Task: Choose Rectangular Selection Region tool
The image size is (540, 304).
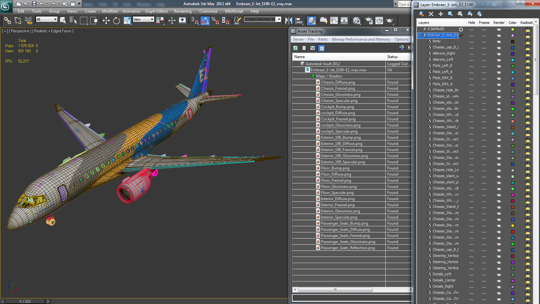Action: 84,20
